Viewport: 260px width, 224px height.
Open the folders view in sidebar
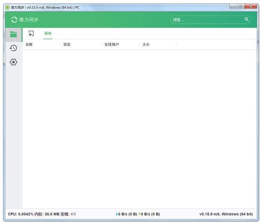coord(13,35)
